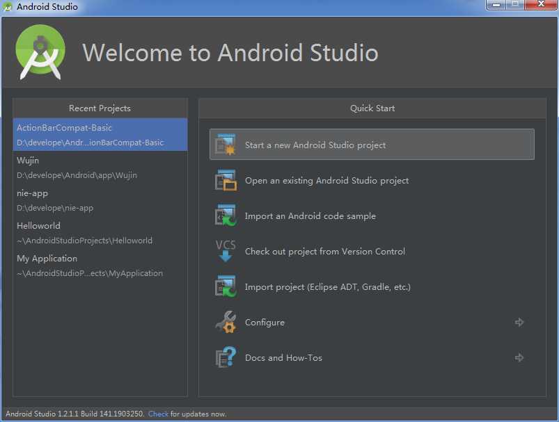This screenshot has height=422, width=559.
Task: Click the Check for updates link
Action: (158, 414)
